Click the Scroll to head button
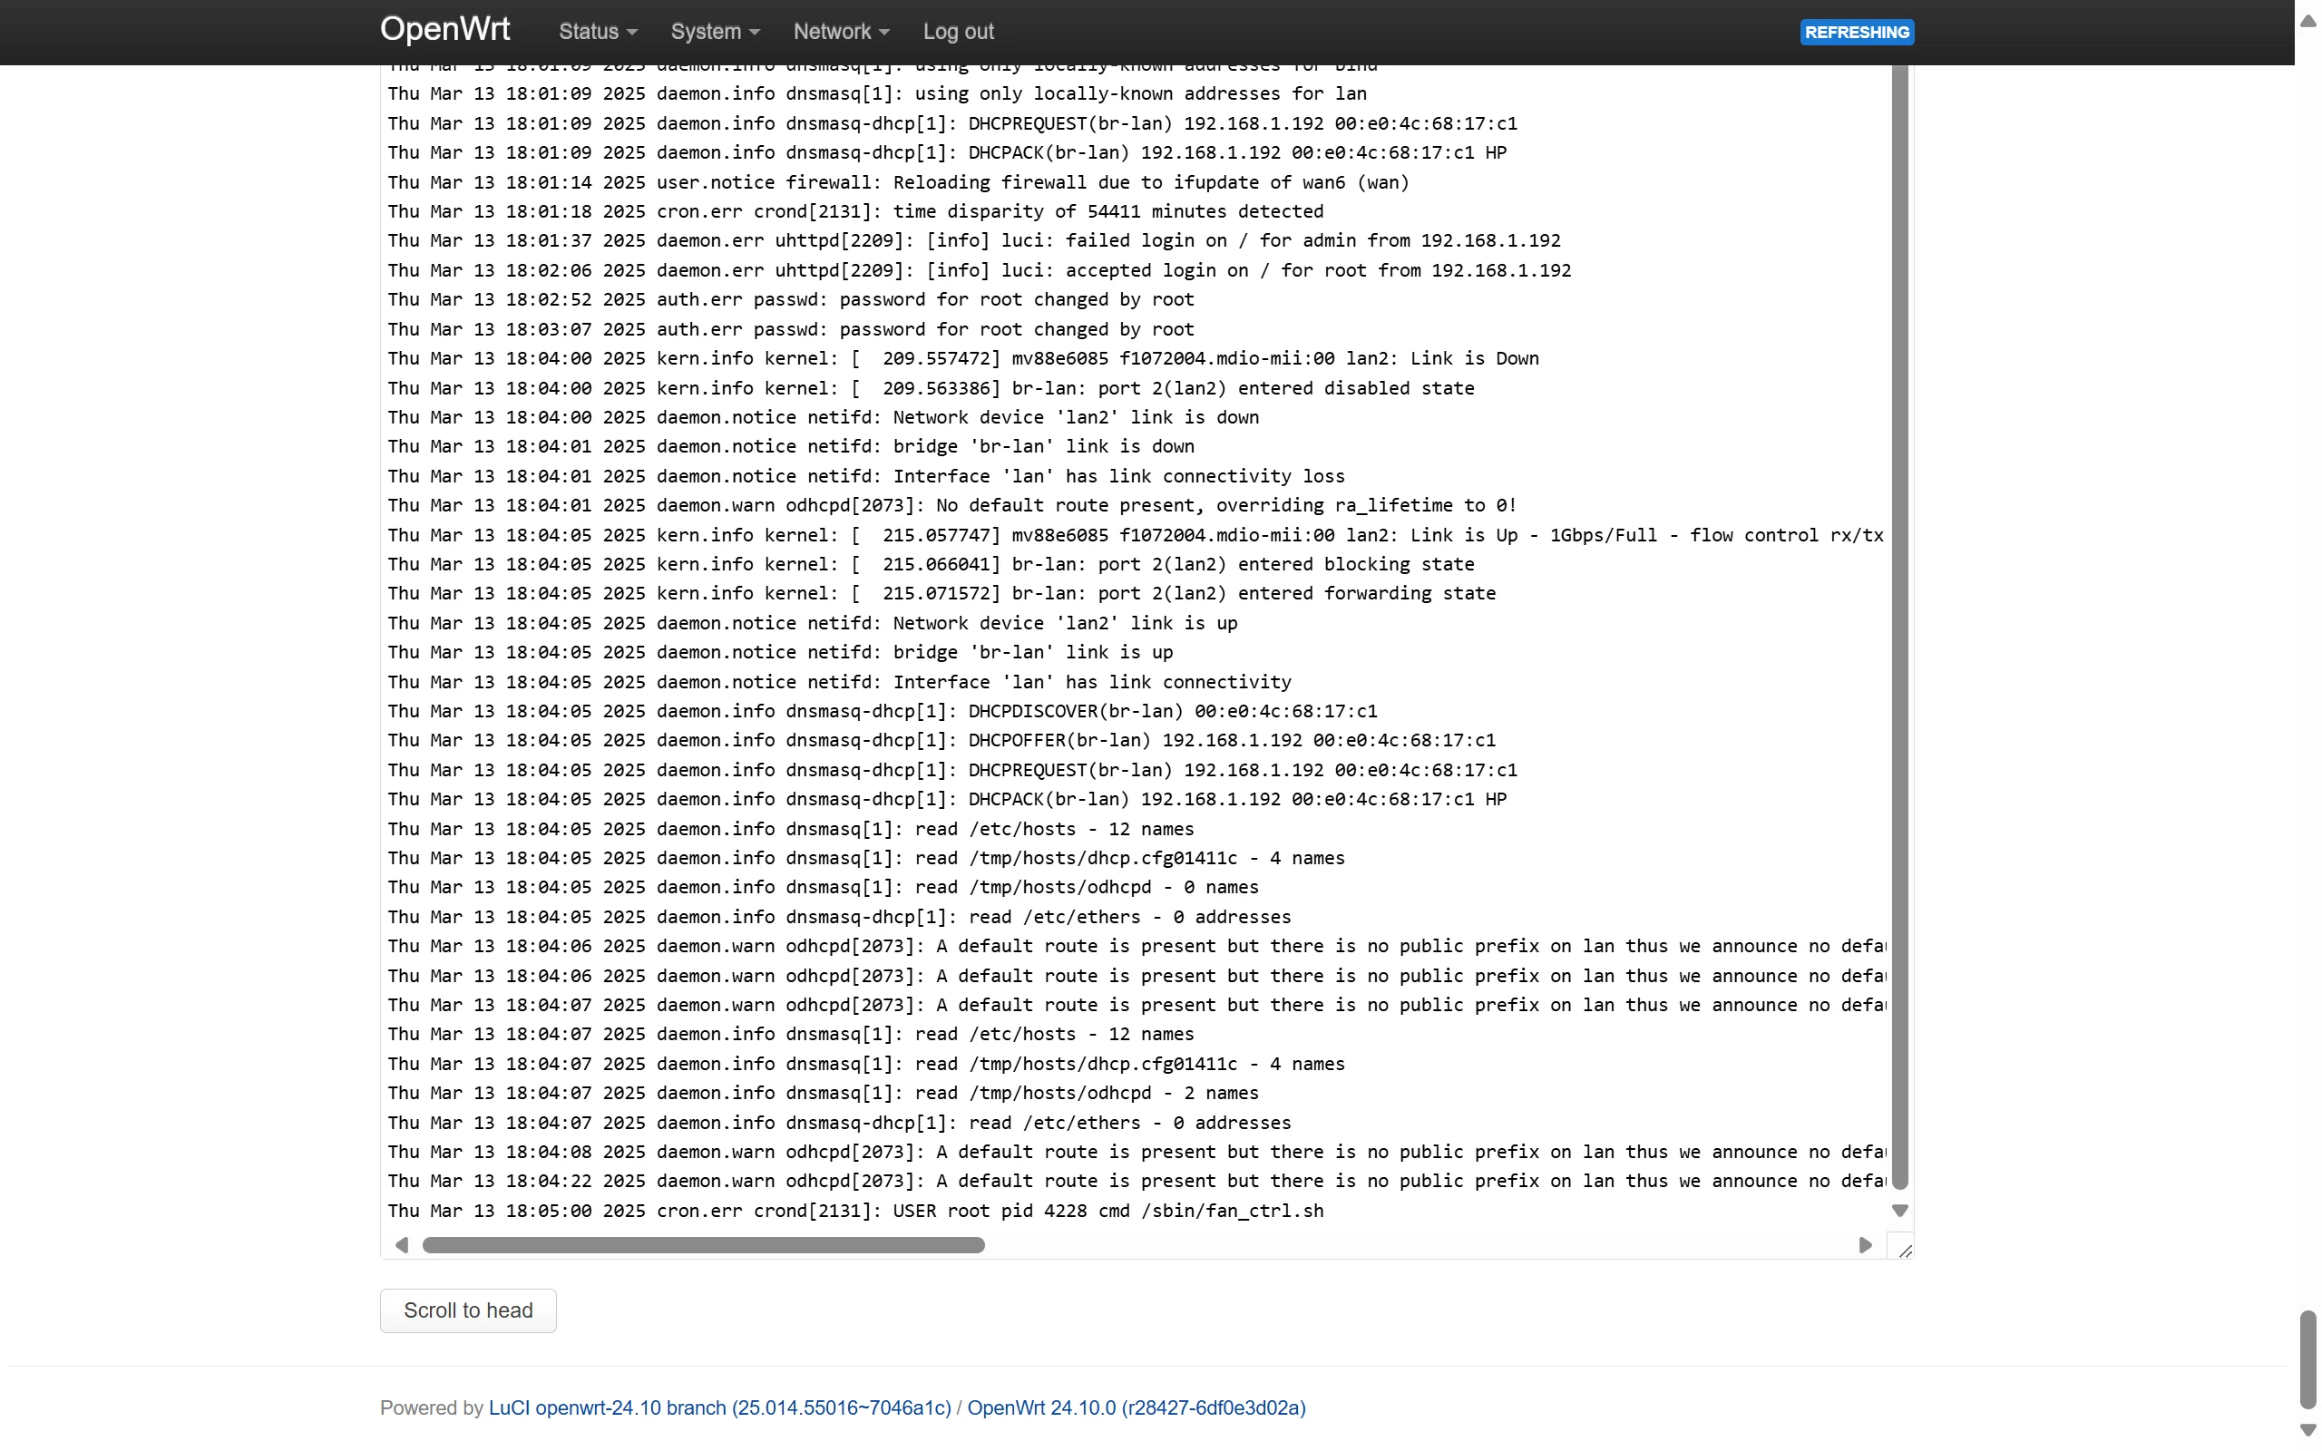The height and width of the screenshot is (1451, 2322). (x=468, y=1310)
